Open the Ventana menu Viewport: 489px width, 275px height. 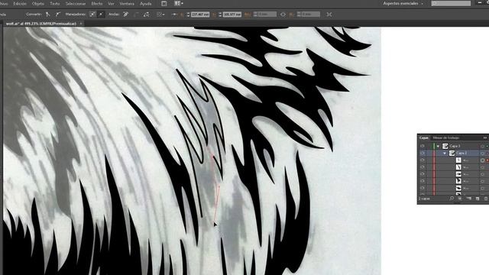pyautogui.click(x=127, y=4)
